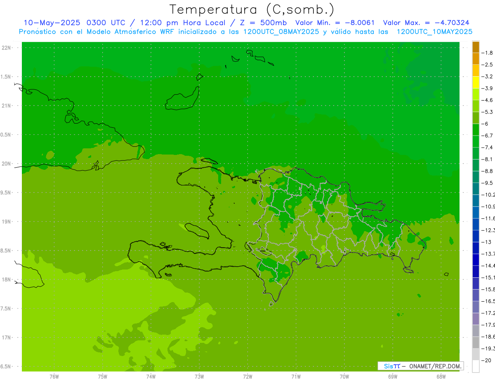Click the -20 colorbar label
Image resolution: width=495 pixels, height=382 pixels.
point(487,361)
